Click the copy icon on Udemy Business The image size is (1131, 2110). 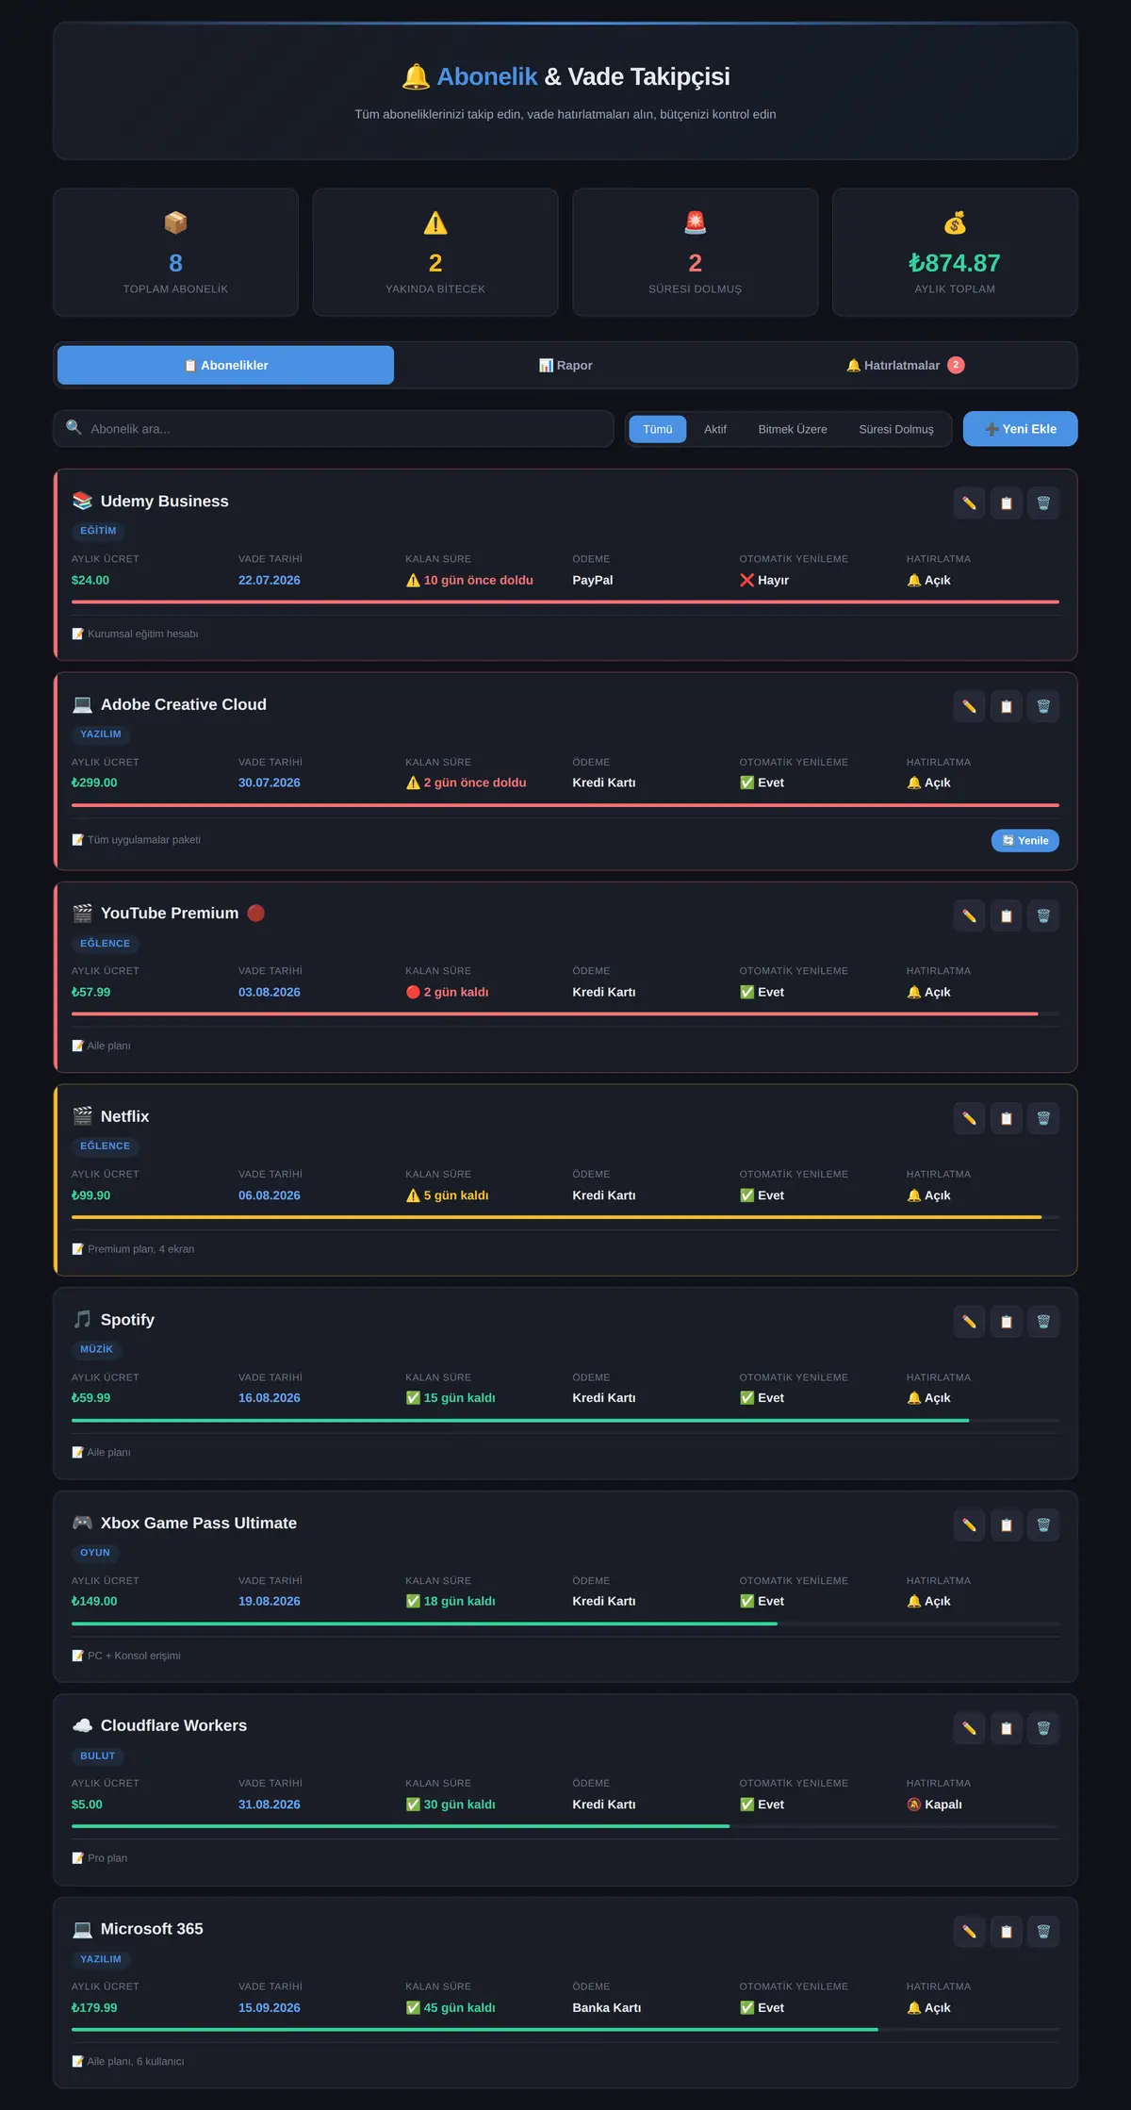click(x=1006, y=503)
